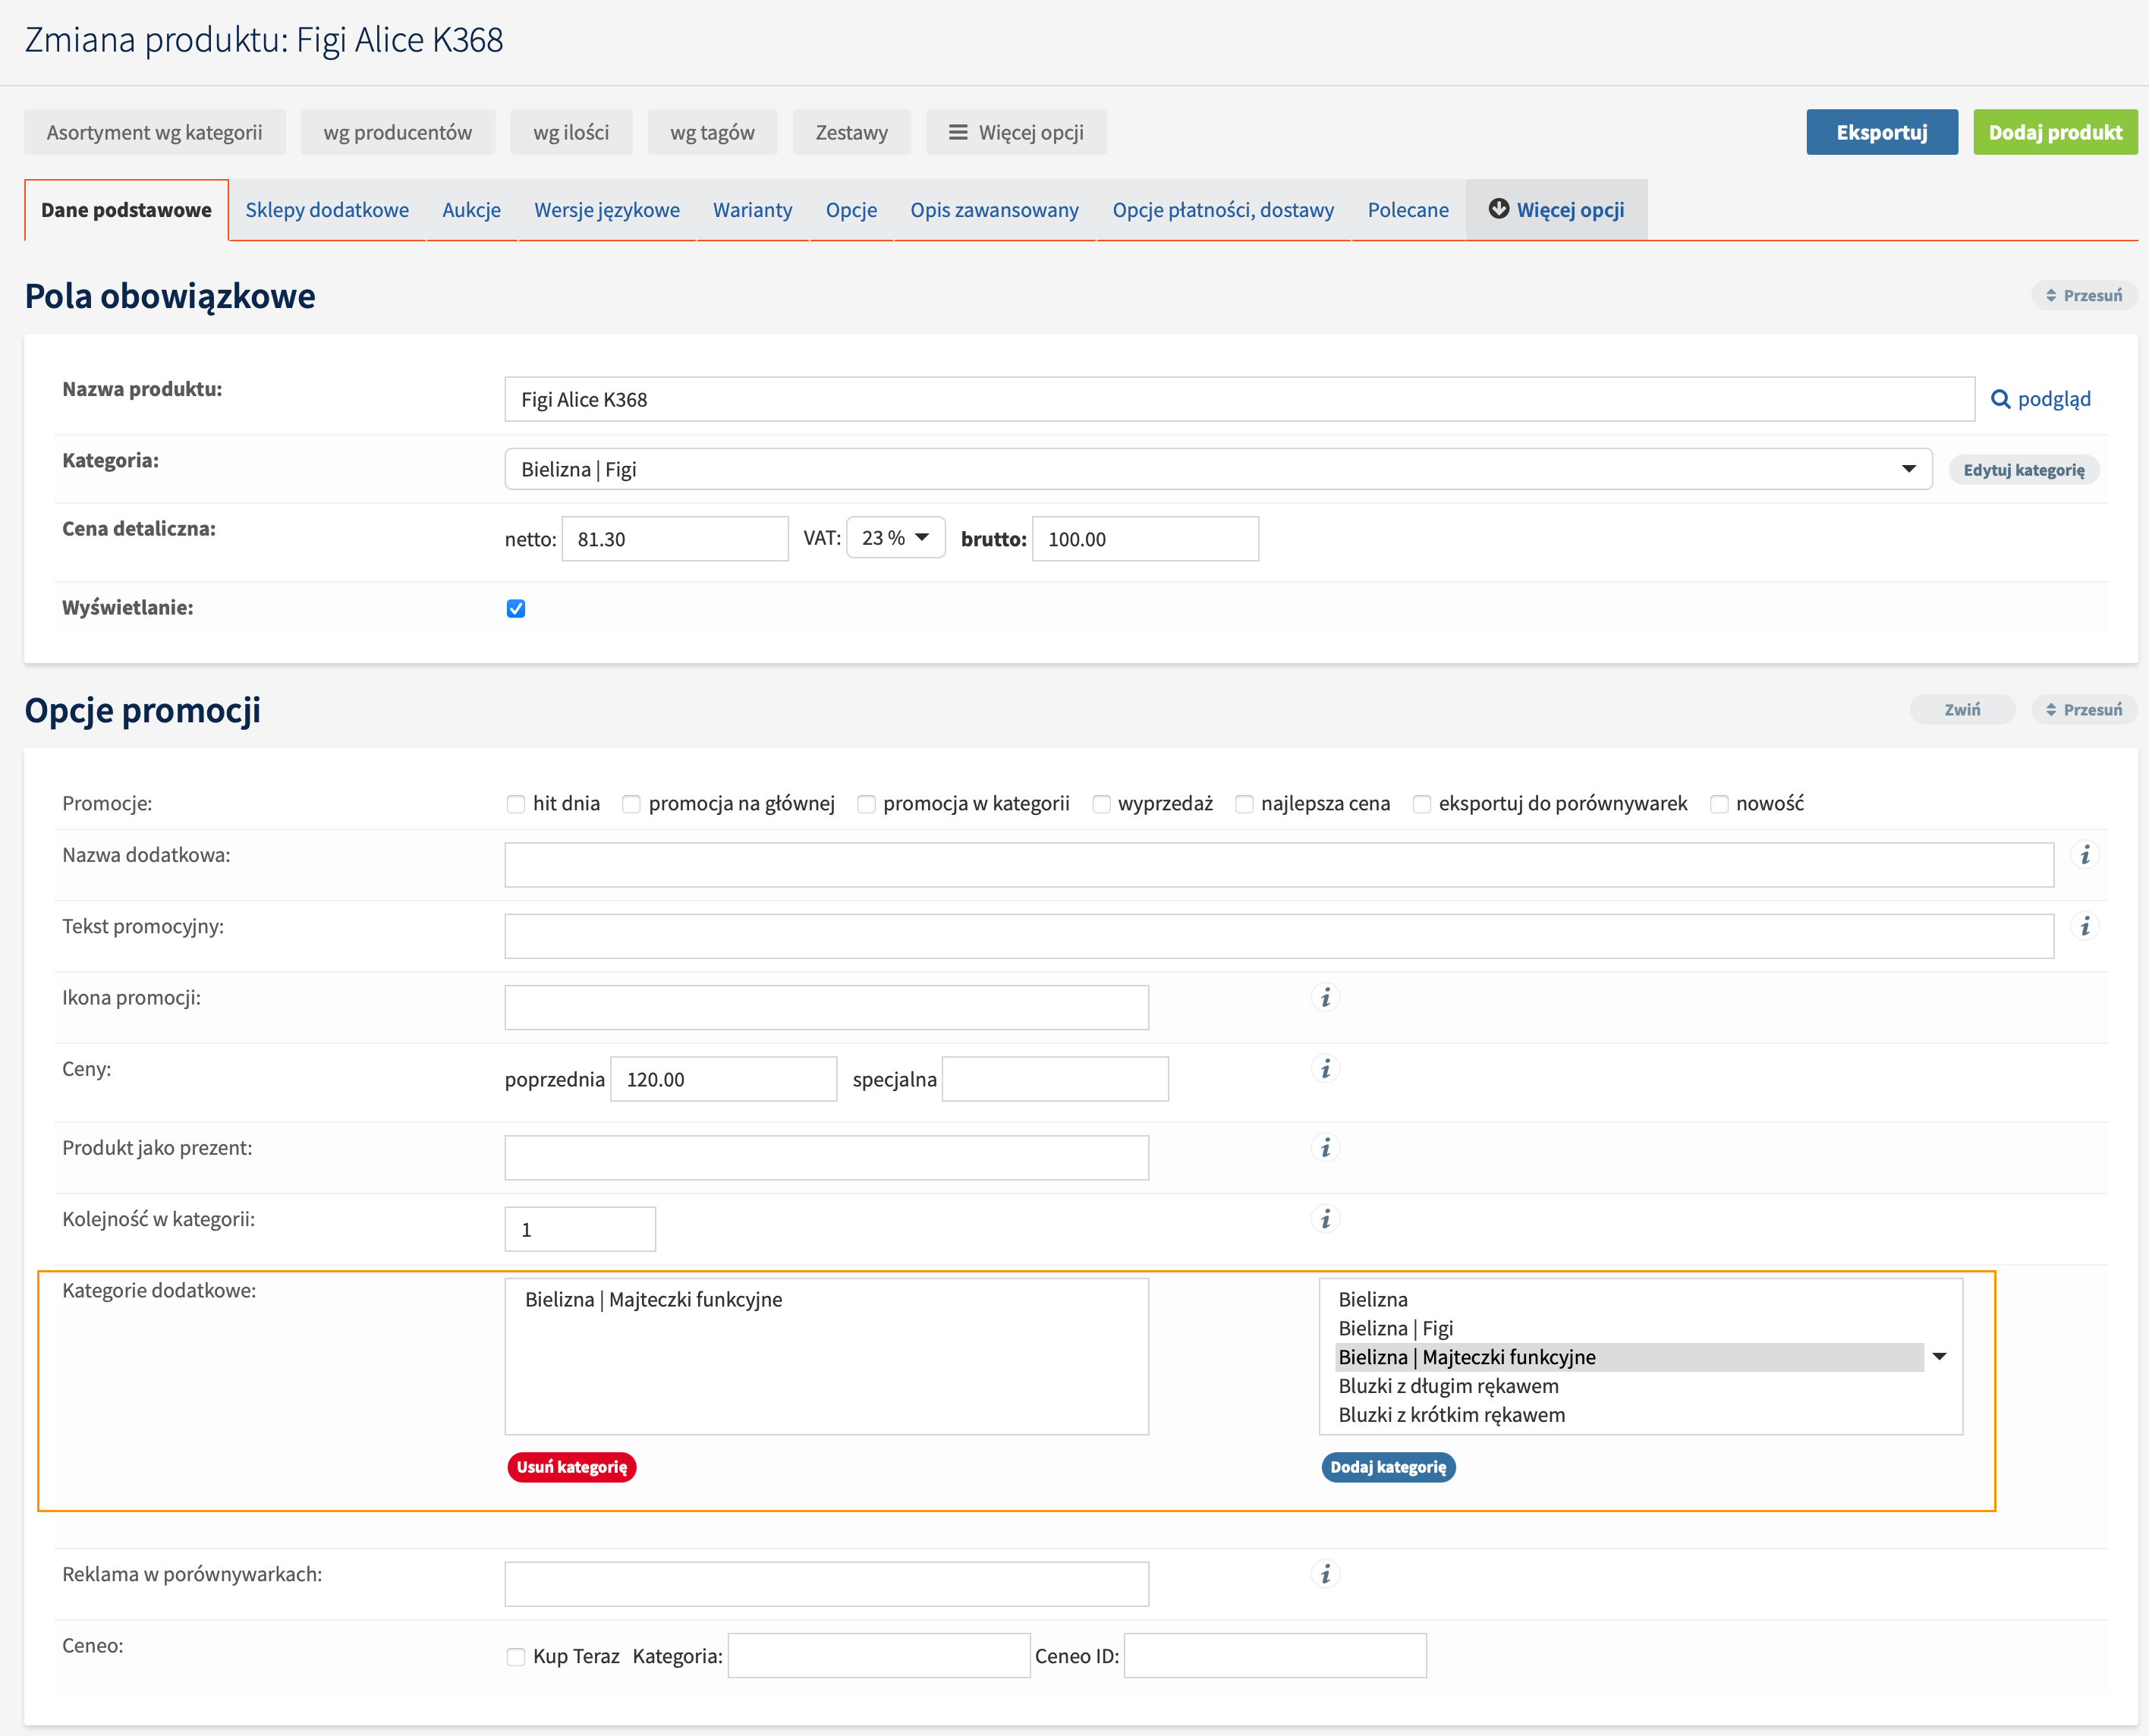The image size is (2149, 1736).
Task: Open the Aukcje tab
Action: [471, 210]
